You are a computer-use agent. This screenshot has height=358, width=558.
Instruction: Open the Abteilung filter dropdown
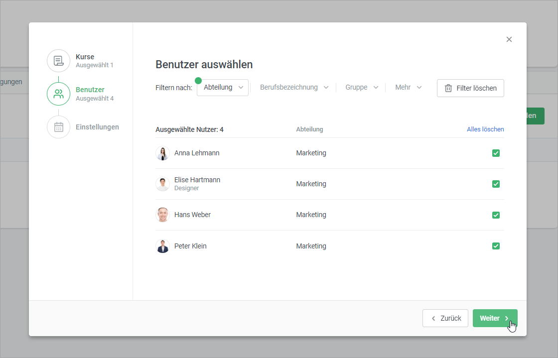click(x=223, y=88)
